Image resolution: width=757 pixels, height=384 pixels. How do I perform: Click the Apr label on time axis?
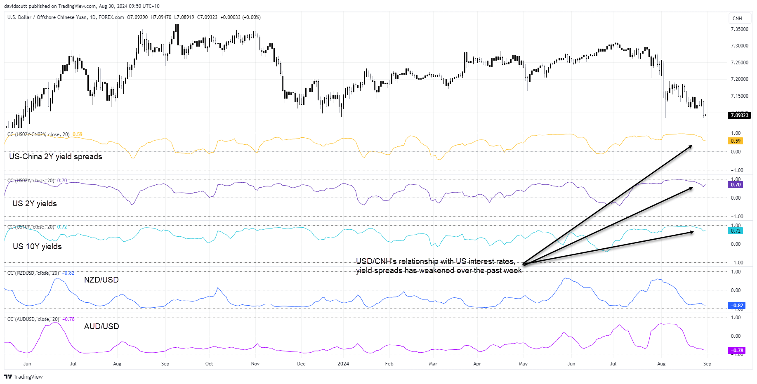(477, 364)
